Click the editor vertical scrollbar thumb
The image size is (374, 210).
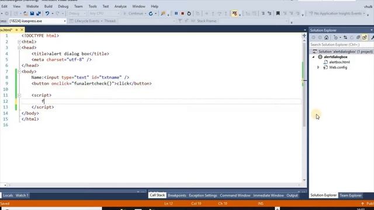[304, 85]
